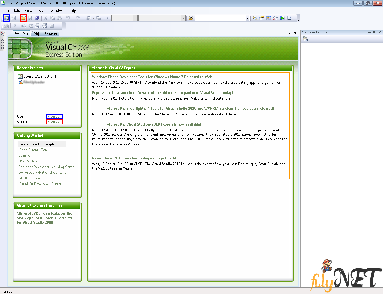Screen dimensions: 383x294
Task: Click Download Additional Content link
Action: point(42,173)
